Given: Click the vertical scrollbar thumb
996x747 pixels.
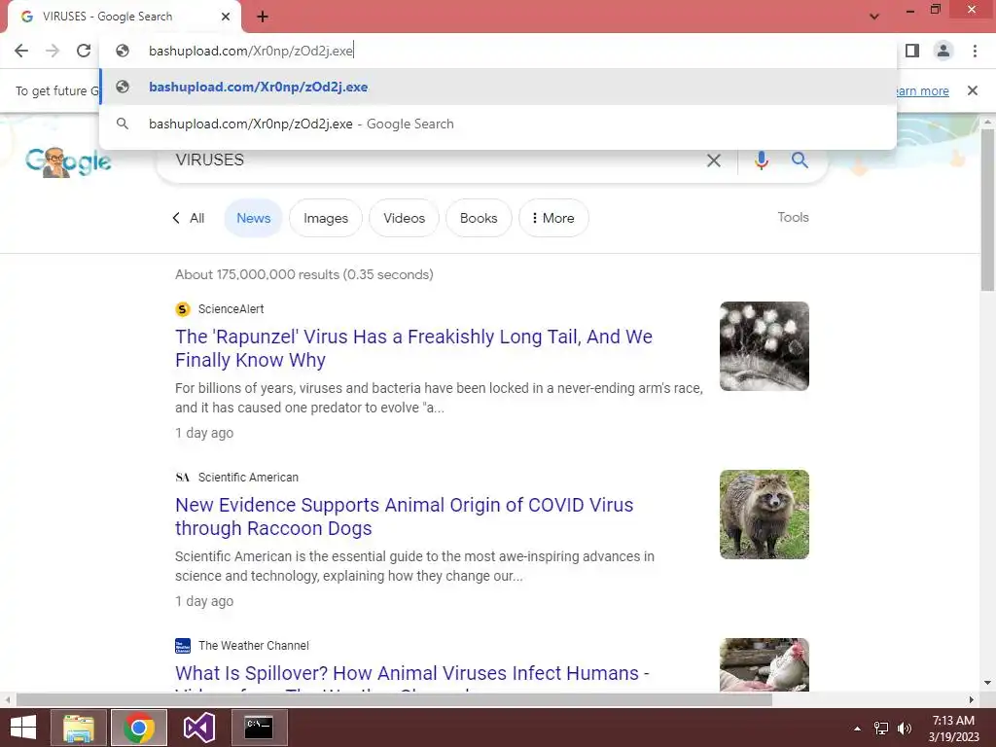Looking at the screenshot, I should (987, 210).
